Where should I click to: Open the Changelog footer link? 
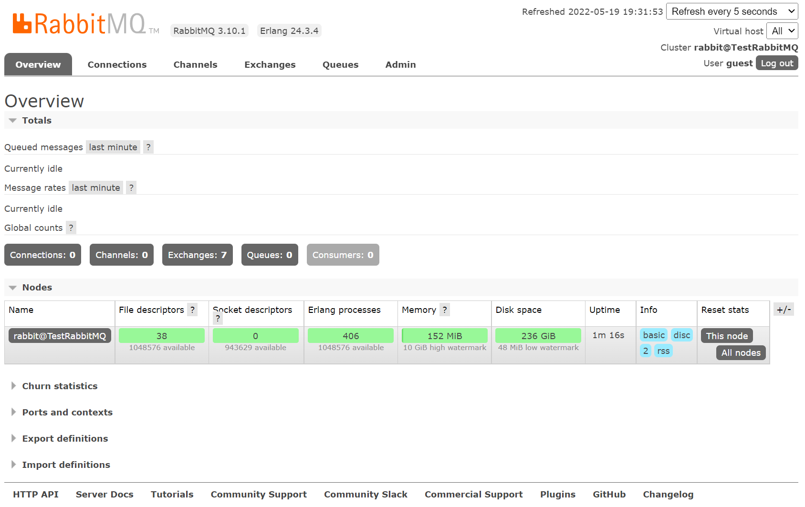point(668,495)
